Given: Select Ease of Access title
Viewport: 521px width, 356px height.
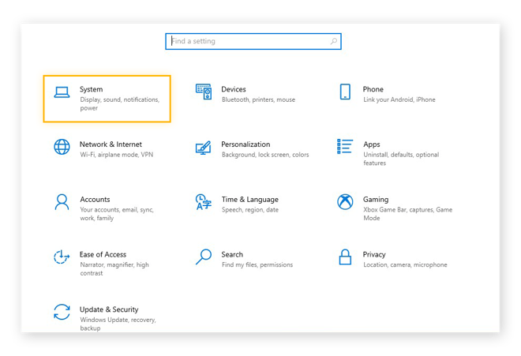Looking at the screenshot, I should tap(103, 255).
